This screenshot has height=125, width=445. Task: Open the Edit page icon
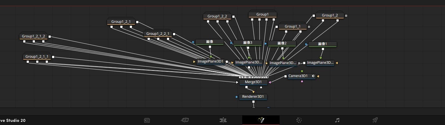223,120
